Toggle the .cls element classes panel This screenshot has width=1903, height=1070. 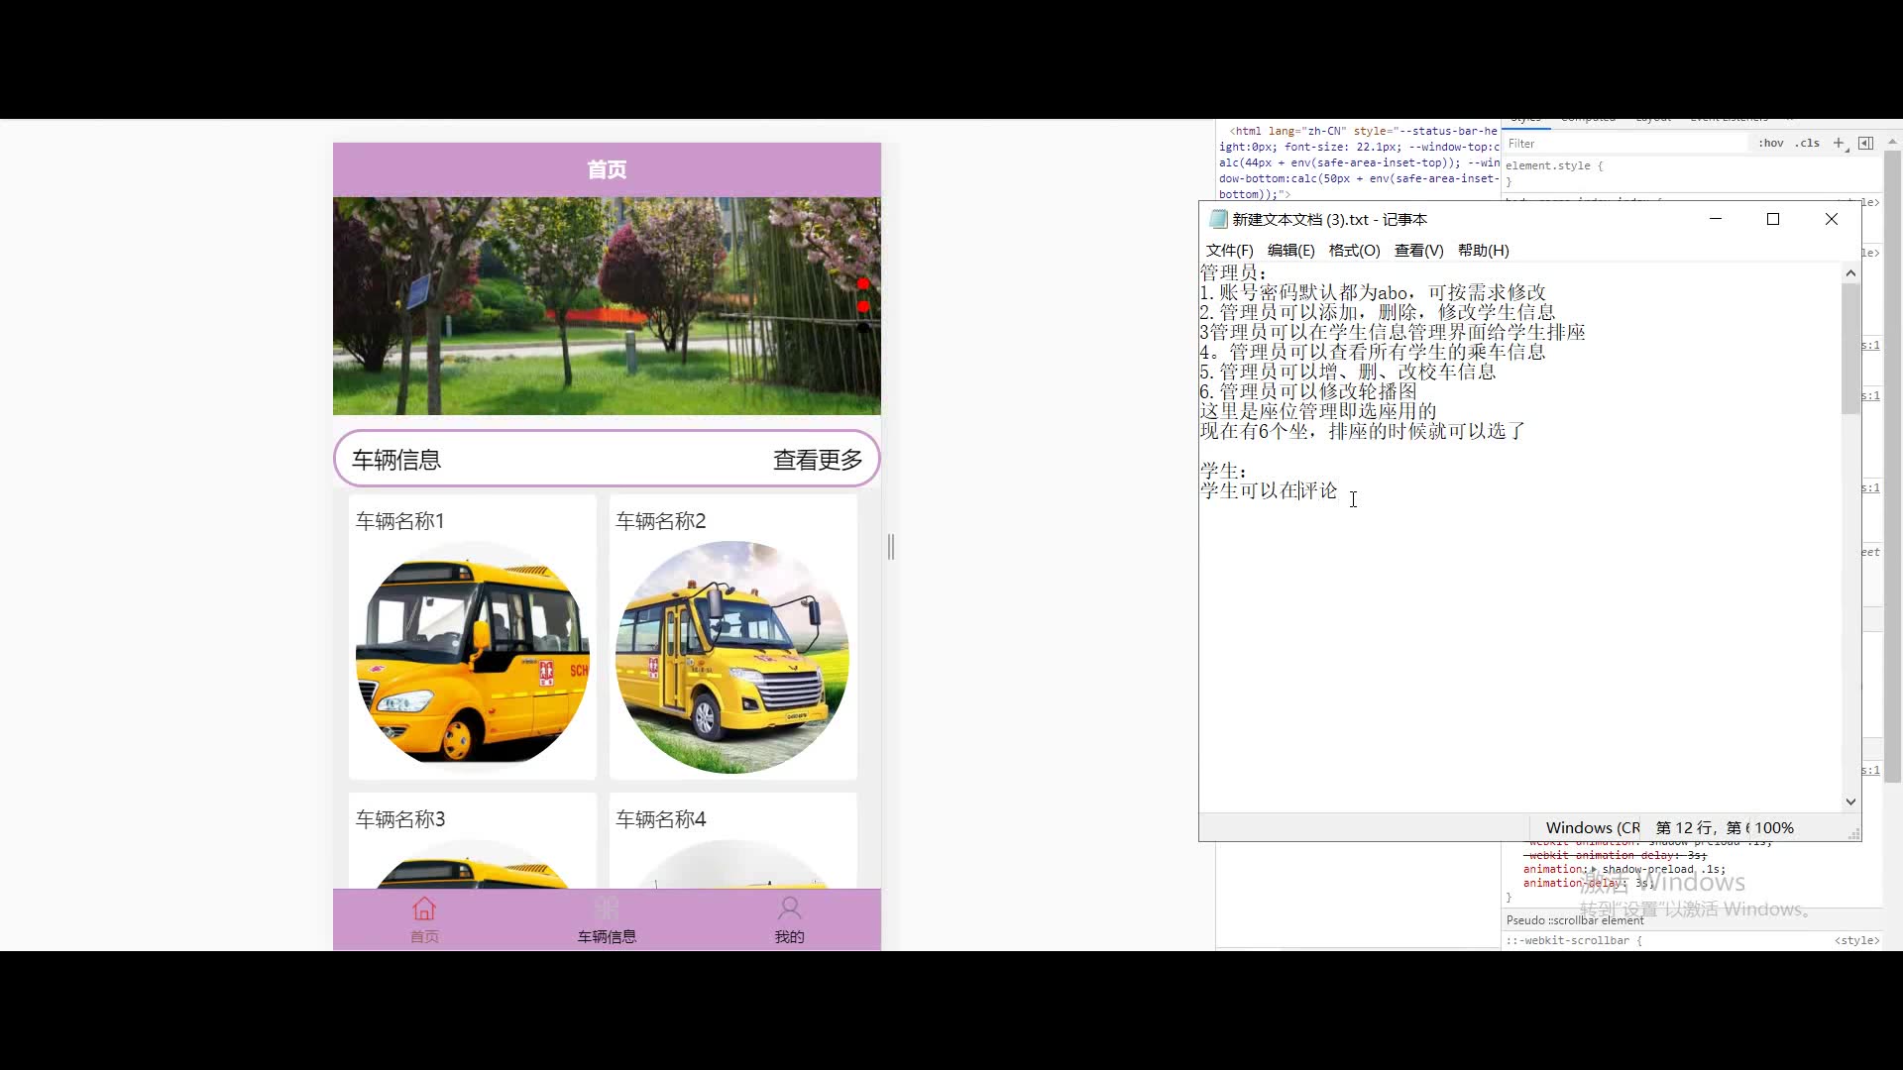(x=1808, y=144)
